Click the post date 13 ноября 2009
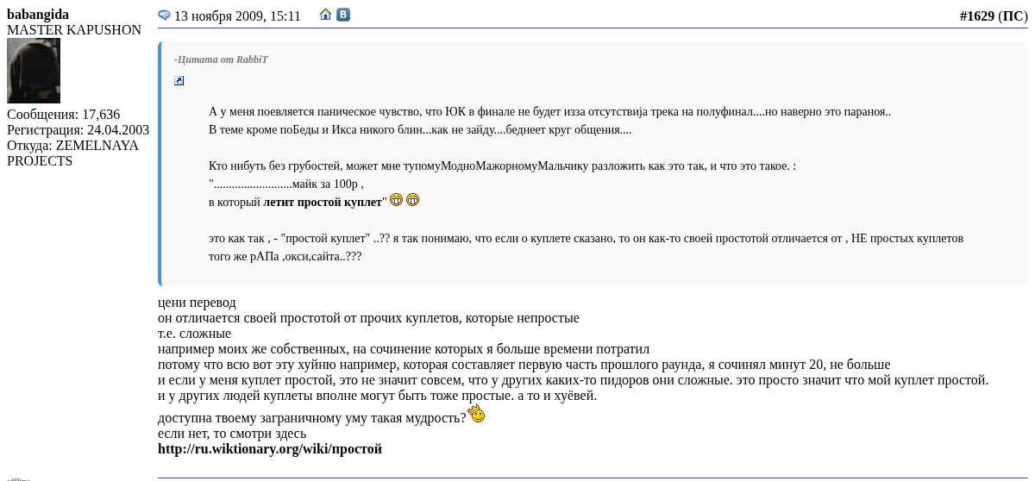This screenshot has height=481, width=1035. pos(237,16)
